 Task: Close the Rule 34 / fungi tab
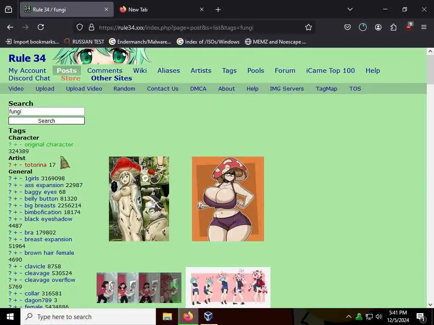coord(106,9)
